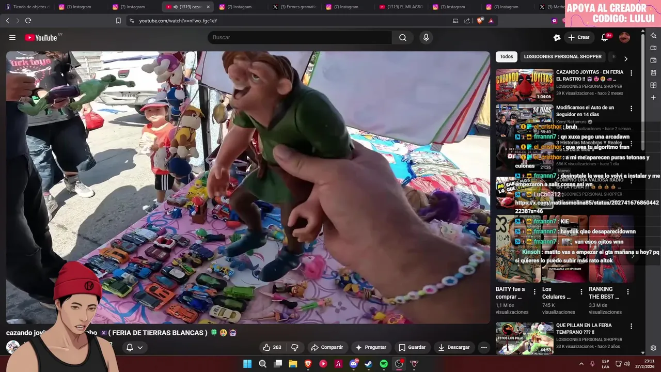Open Brave Rewards triangle icon

[x=491, y=21]
